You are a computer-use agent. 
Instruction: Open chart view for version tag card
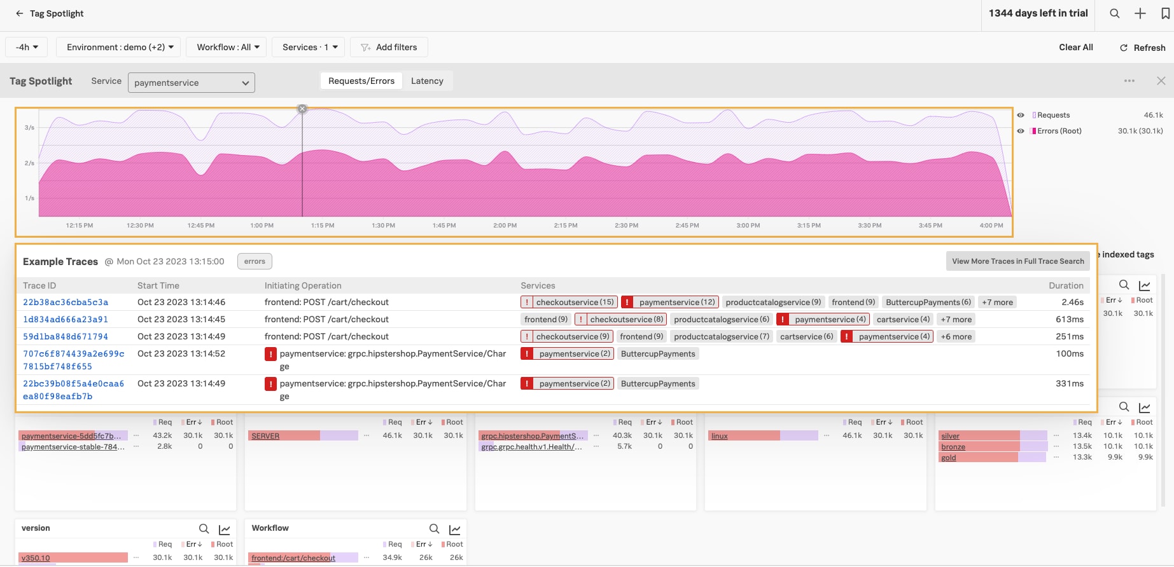coord(225,529)
